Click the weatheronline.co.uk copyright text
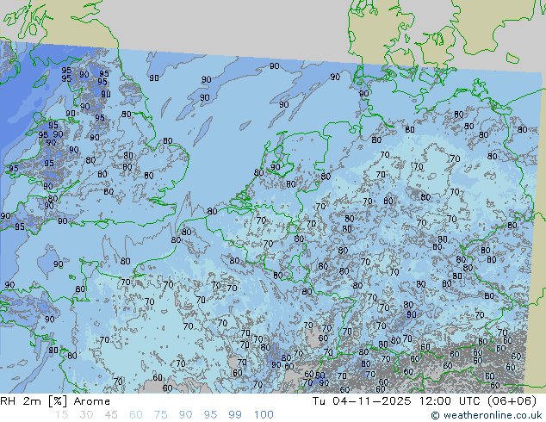Screen dimensions: 546x422 [x=487, y=415]
